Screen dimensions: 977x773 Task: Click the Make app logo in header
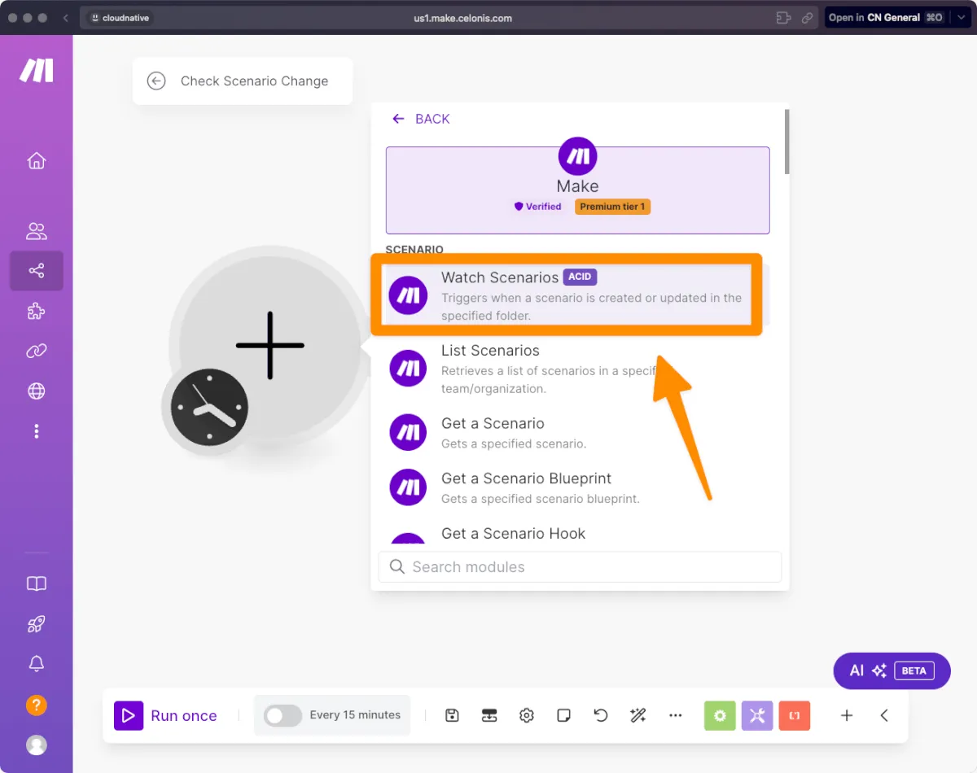coord(577,157)
